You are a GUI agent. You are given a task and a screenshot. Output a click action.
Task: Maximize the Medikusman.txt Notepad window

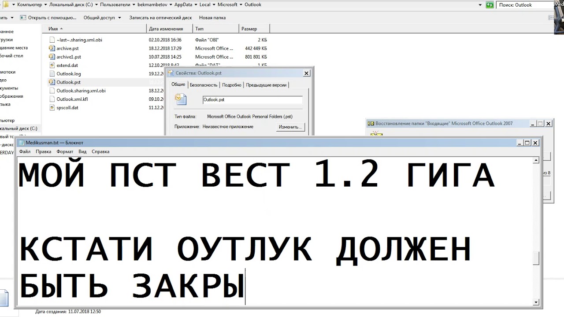(527, 143)
